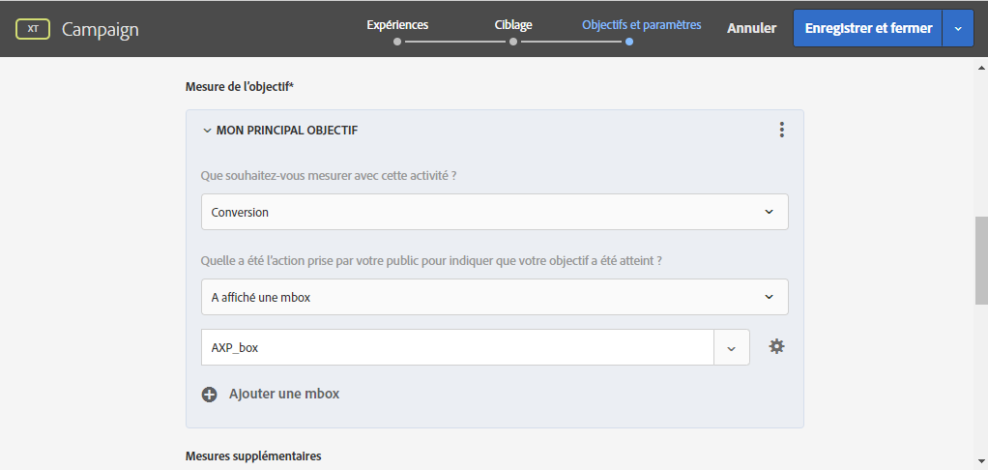Click Annuler to cancel changes
The image size is (988, 470).
751,29
